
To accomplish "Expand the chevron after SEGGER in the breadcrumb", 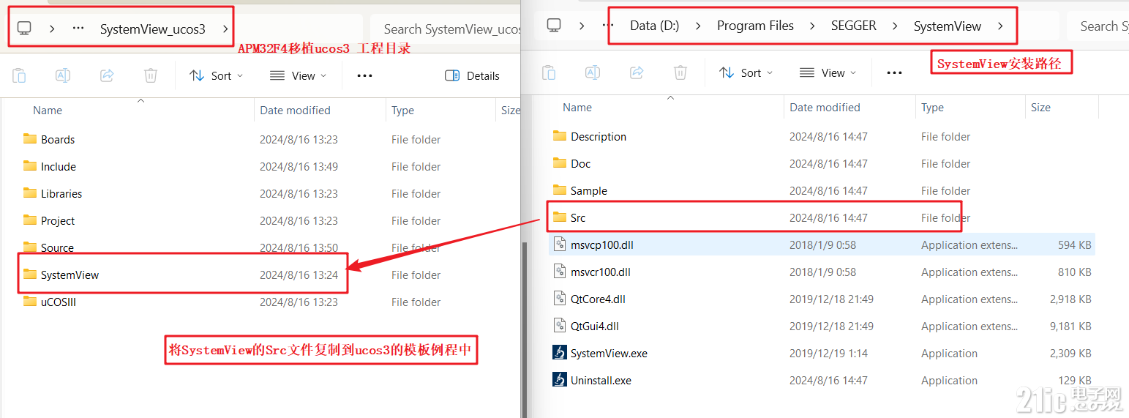I will click(895, 26).
